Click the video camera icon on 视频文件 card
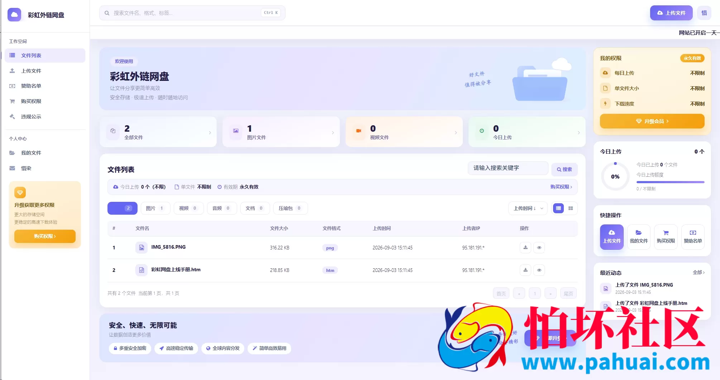This screenshot has height=380, width=720. coord(359,131)
